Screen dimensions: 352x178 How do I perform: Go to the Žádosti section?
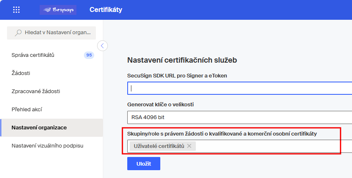[21, 73]
